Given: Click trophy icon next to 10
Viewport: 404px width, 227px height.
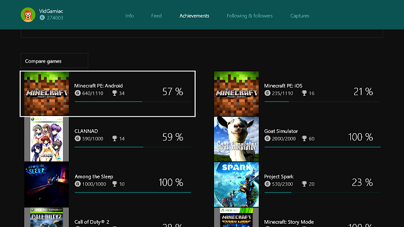Looking at the screenshot, I should click(x=115, y=183).
